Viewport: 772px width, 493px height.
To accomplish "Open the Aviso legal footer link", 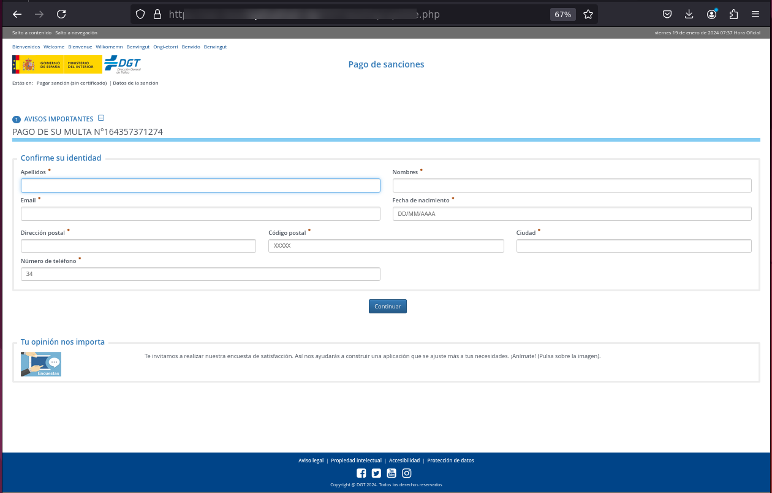I will click(x=311, y=461).
